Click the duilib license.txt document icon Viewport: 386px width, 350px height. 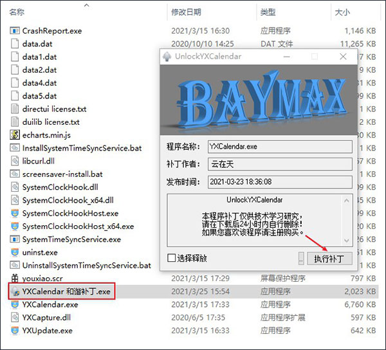pos(15,122)
